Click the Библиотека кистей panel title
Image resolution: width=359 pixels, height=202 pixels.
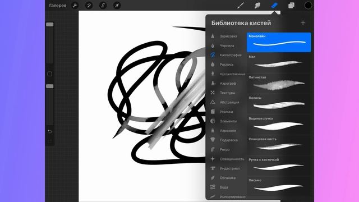(241, 23)
